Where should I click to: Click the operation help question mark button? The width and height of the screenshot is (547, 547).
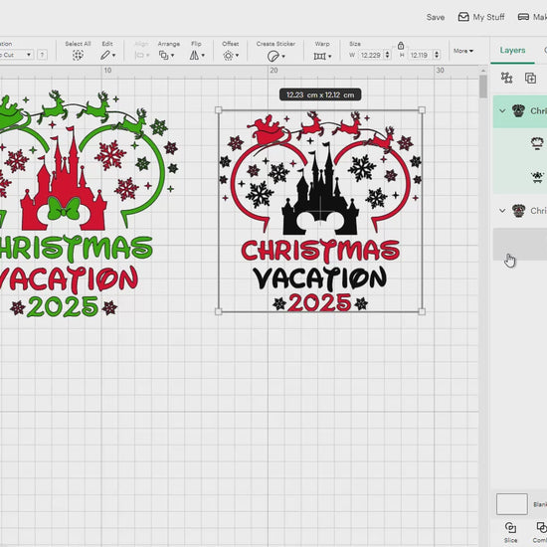[x=42, y=55]
